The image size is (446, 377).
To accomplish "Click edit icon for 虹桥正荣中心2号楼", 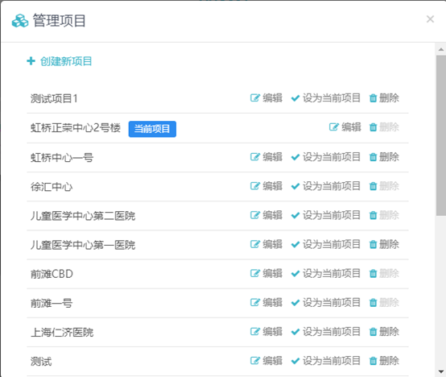I will (x=333, y=127).
